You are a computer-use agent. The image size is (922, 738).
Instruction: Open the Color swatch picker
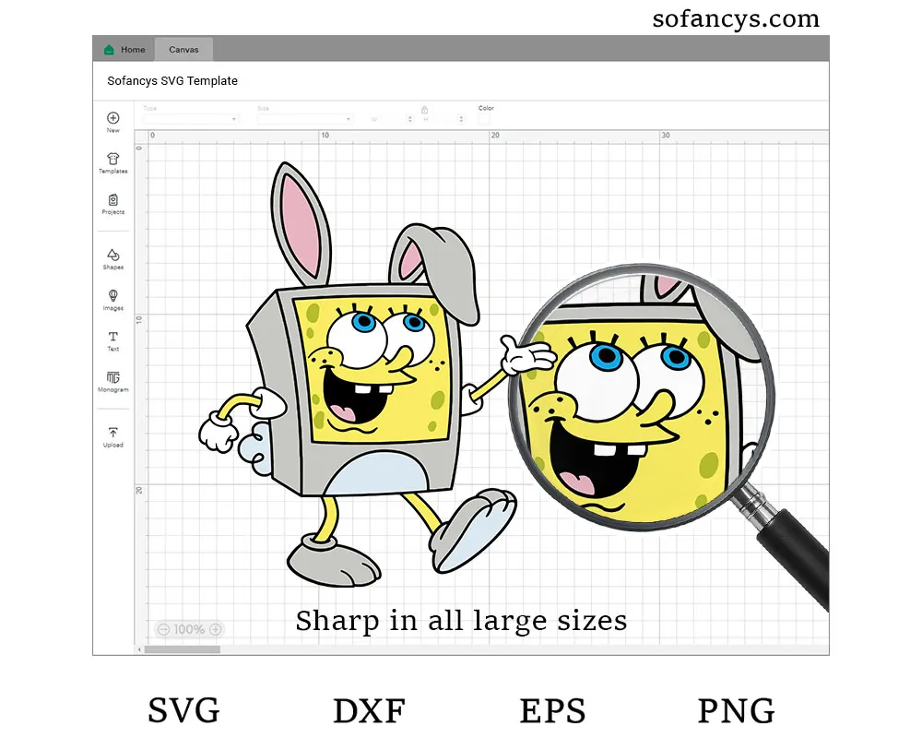[484, 119]
